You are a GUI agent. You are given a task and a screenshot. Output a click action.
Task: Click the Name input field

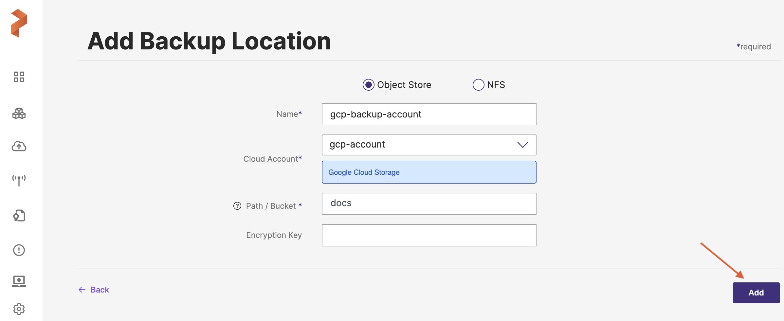[428, 114]
